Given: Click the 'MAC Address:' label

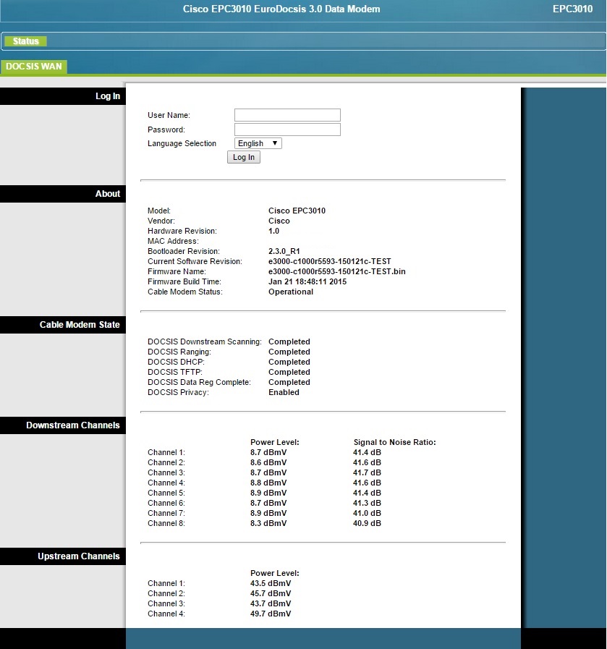Looking at the screenshot, I should (173, 242).
